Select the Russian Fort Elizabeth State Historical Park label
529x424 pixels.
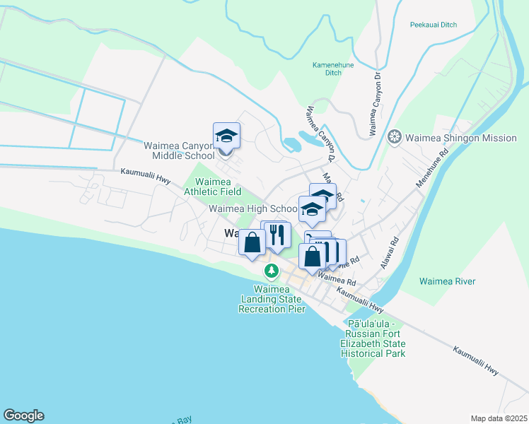point(373,338)
